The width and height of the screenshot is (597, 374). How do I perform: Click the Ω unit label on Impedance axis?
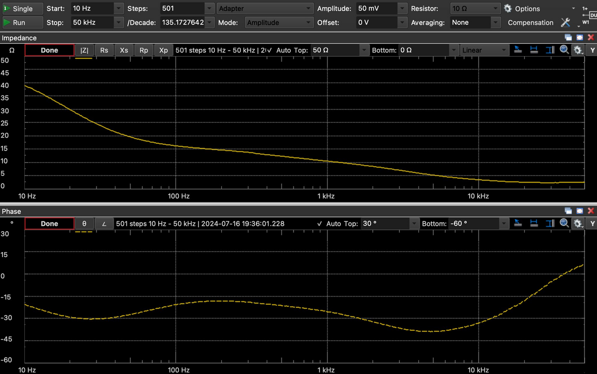(x=11, y=50)
